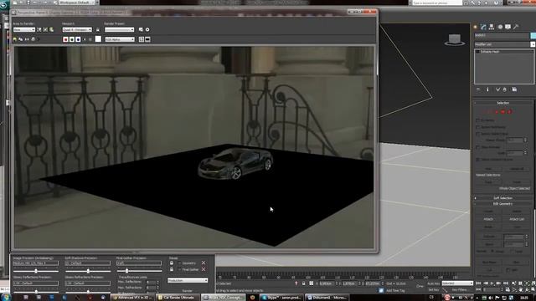The width and height of the screenshot is (536, 301).
Task: Enable the Final Gather reuse checkbox
Action: click(179, 269)
